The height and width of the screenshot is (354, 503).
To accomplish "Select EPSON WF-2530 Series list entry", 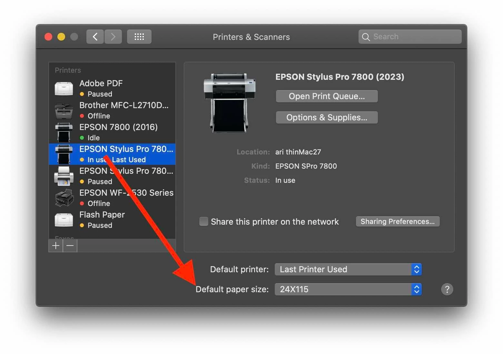I will coord(112,198).
